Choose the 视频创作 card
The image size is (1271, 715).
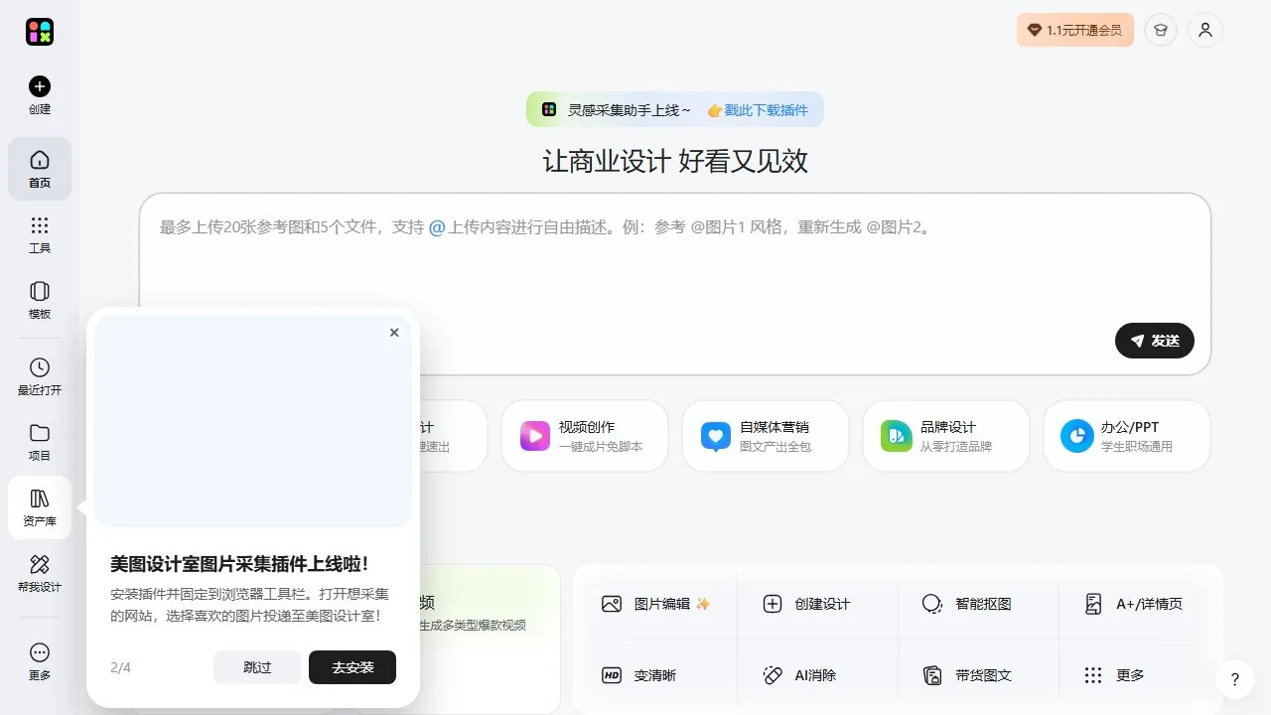tap(585, 436)
